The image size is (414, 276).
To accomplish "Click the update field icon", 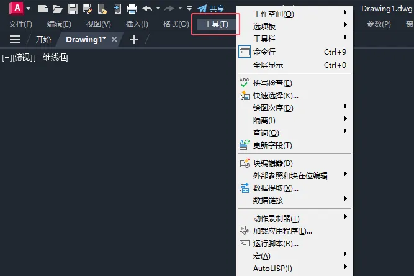I will pyautogui.click(x=244, y=145).
